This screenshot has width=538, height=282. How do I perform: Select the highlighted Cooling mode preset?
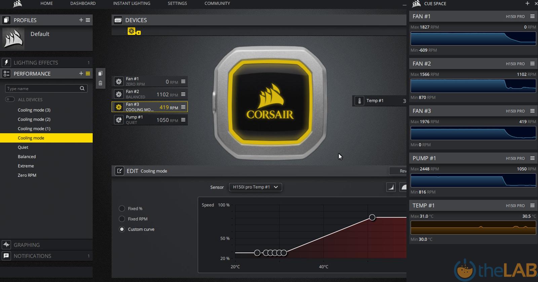(46, 138)
